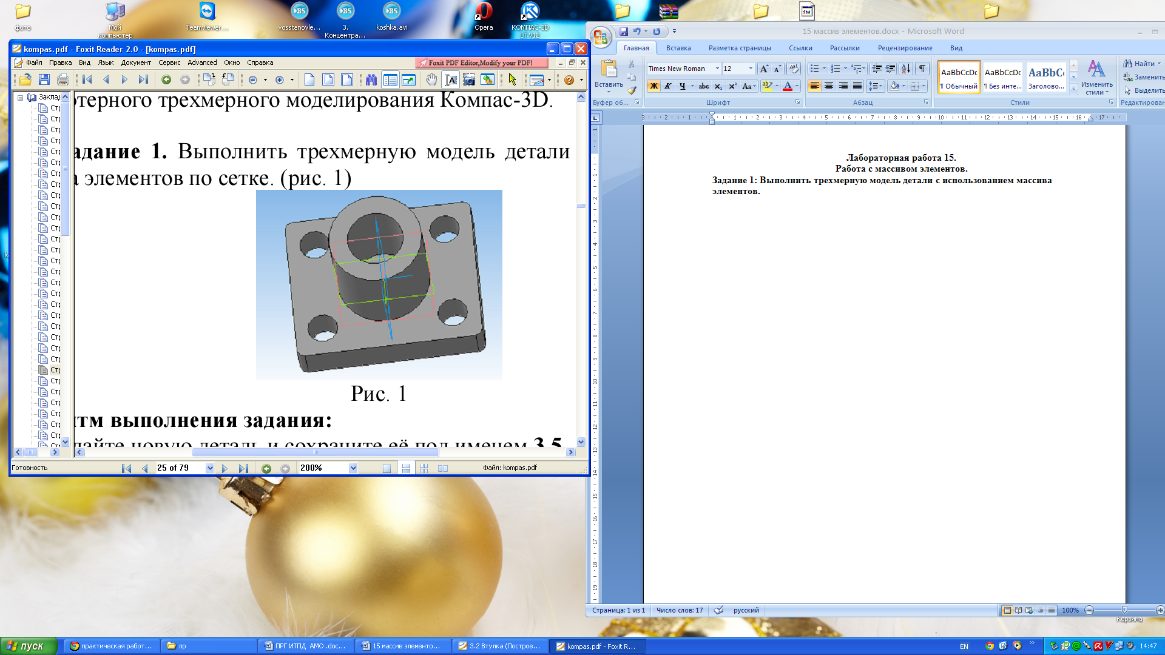Toggle bookmarks panel icon in Foxit toolbar
This screenshot has width=1165, height=655.
point(390,79)
